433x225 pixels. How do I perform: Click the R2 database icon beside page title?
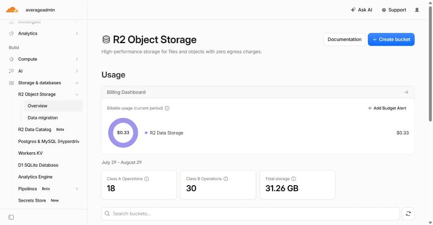point(106,39)
